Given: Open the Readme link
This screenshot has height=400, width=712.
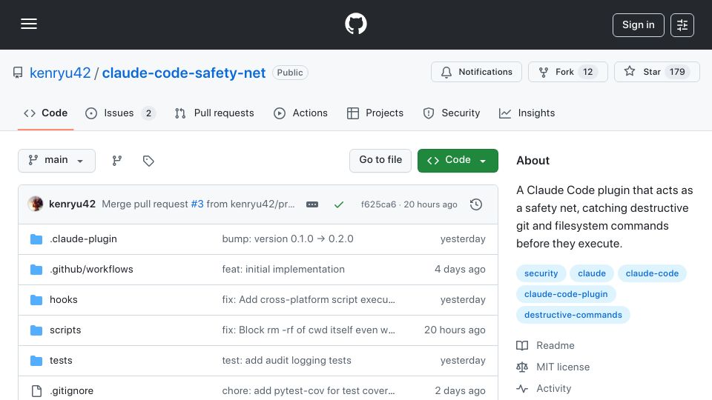Looking at the screenshot, I should (x=545, y=346).
